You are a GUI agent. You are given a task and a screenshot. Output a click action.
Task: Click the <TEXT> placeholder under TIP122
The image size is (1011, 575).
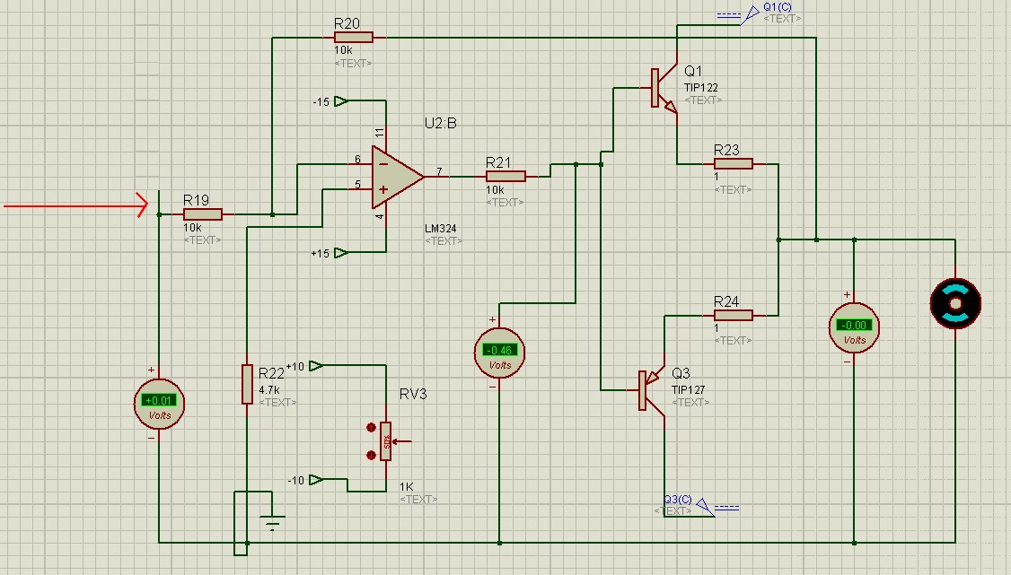[703, 100]
